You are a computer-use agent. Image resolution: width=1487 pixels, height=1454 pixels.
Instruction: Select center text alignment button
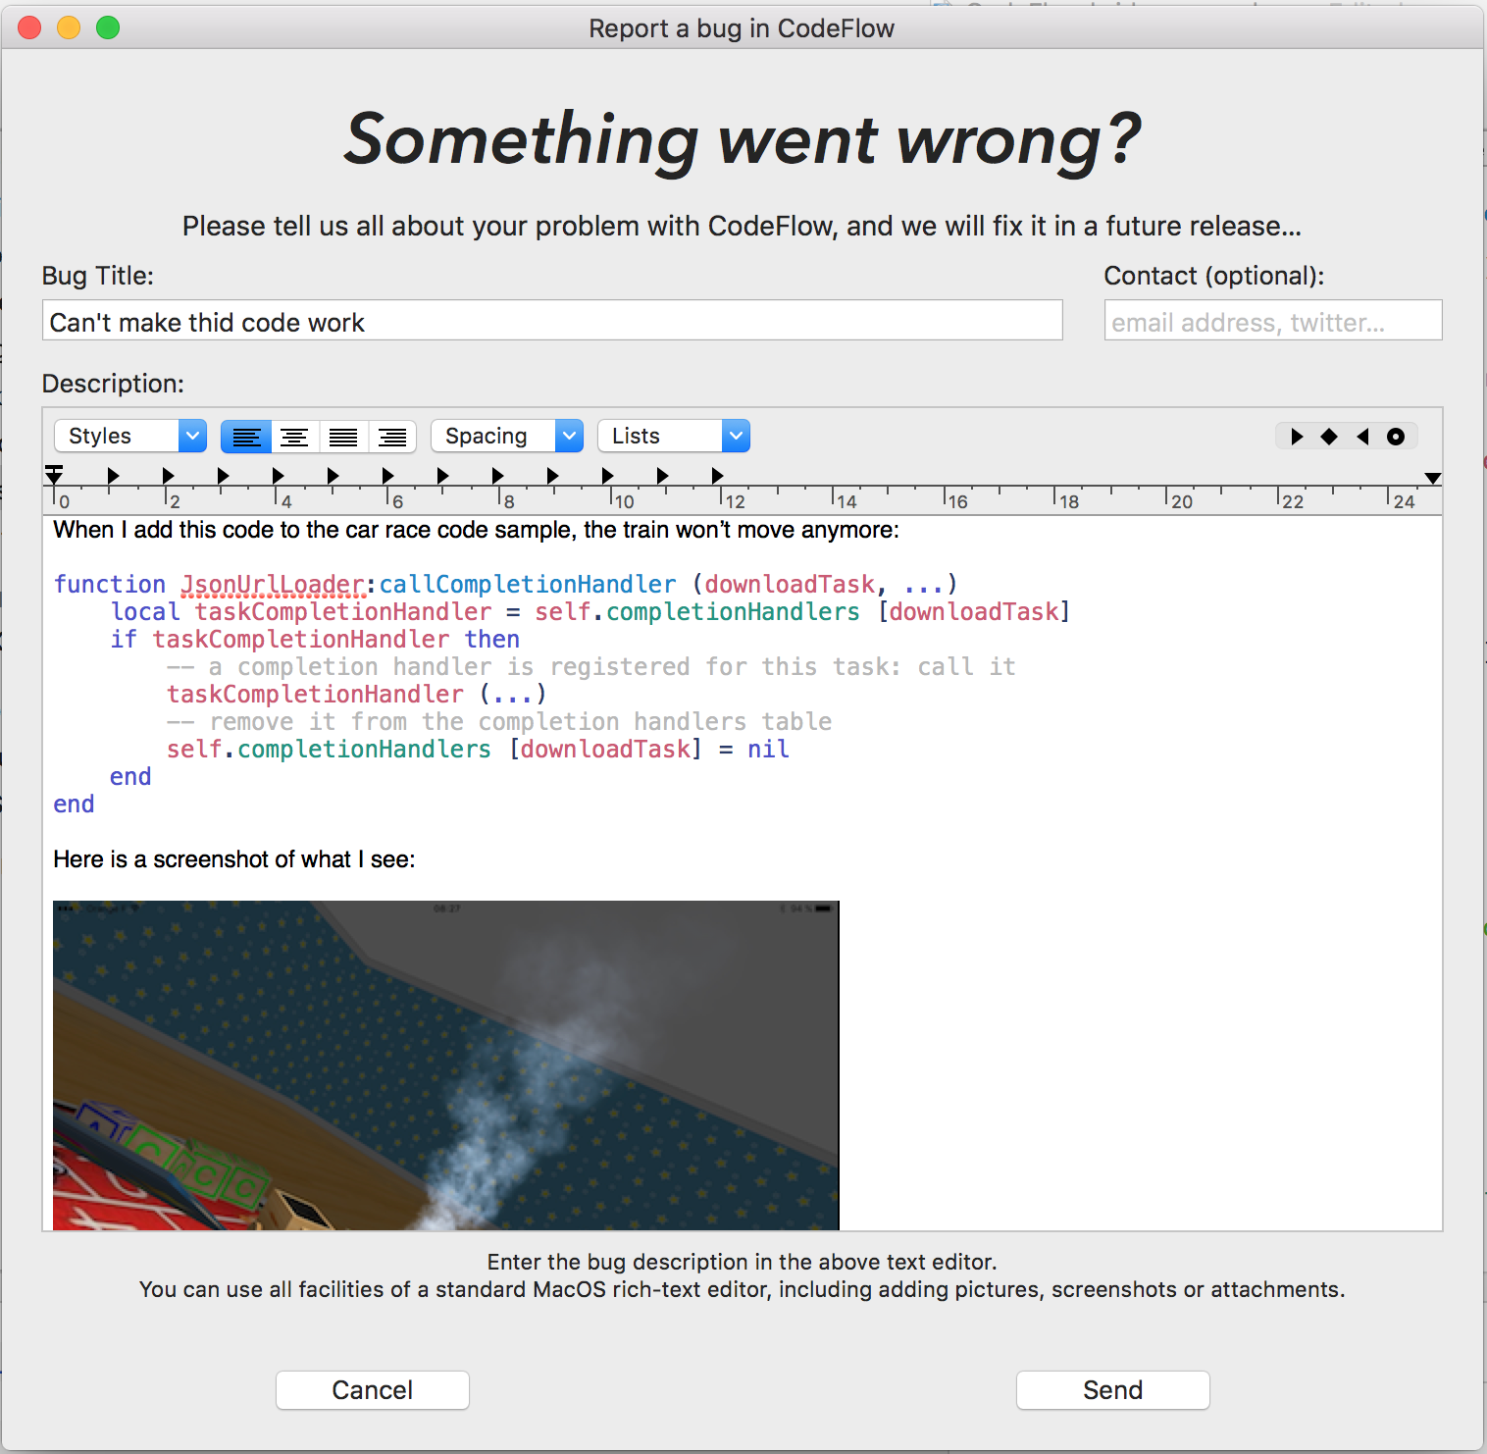295,437
